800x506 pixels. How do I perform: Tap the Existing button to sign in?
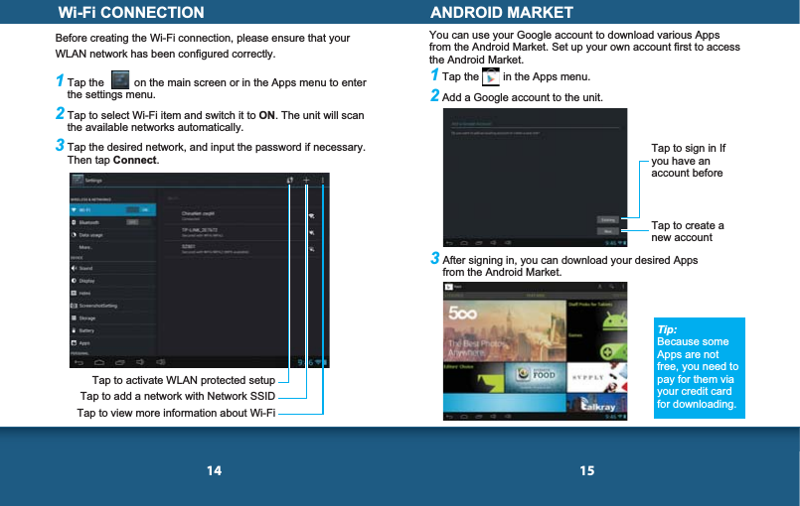point(607,220)
